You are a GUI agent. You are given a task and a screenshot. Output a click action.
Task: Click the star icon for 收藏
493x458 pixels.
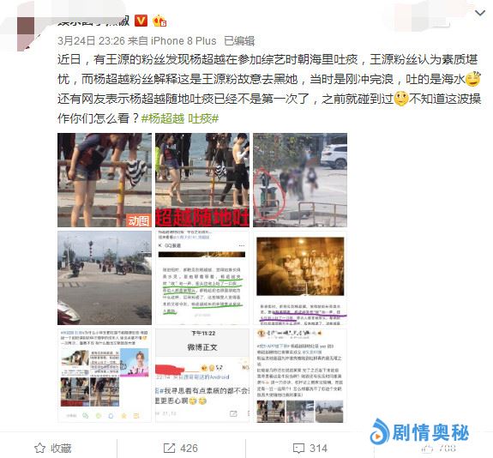(x=39, y=448)
